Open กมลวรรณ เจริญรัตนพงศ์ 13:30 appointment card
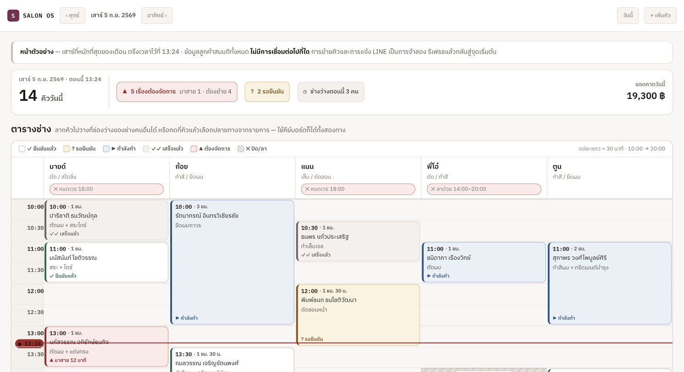The width and height of the screenshot is (684, 372). coord(232,360)
